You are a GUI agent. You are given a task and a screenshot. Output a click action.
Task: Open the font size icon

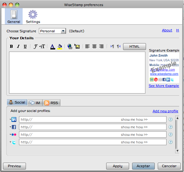click(42, 46)
